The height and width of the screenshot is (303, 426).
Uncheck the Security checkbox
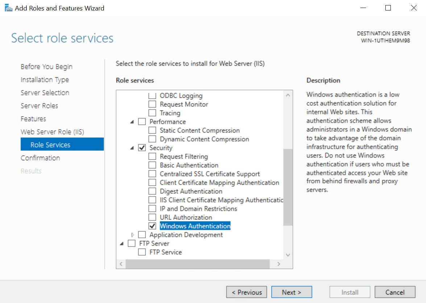coord(142,148)
